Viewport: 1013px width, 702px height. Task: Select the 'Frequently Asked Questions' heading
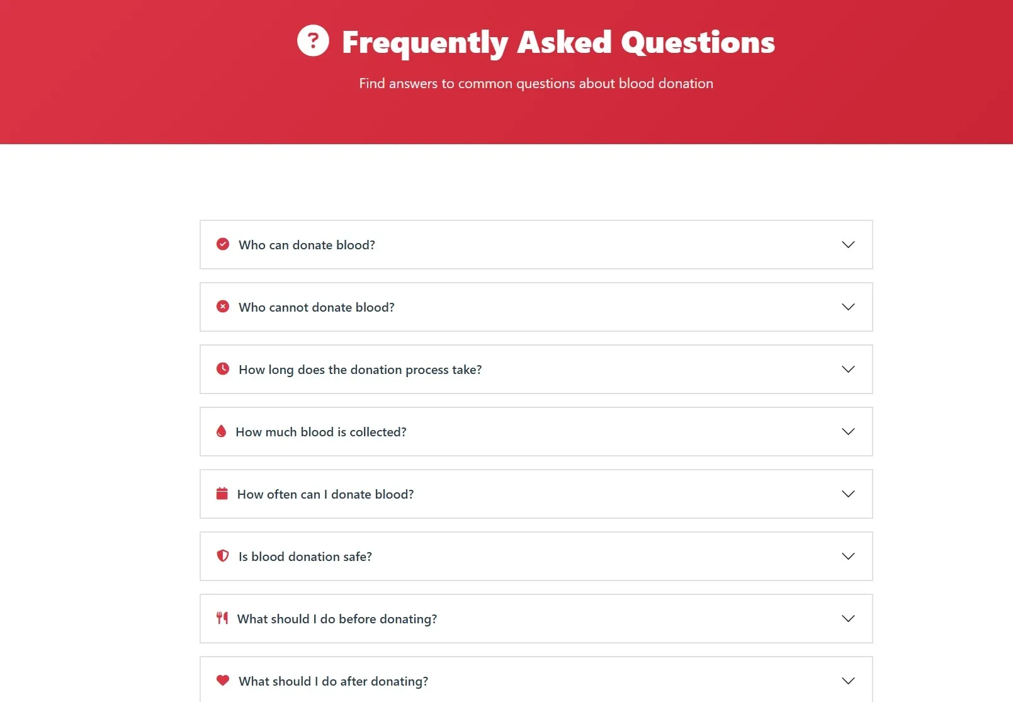coord(558,42)
